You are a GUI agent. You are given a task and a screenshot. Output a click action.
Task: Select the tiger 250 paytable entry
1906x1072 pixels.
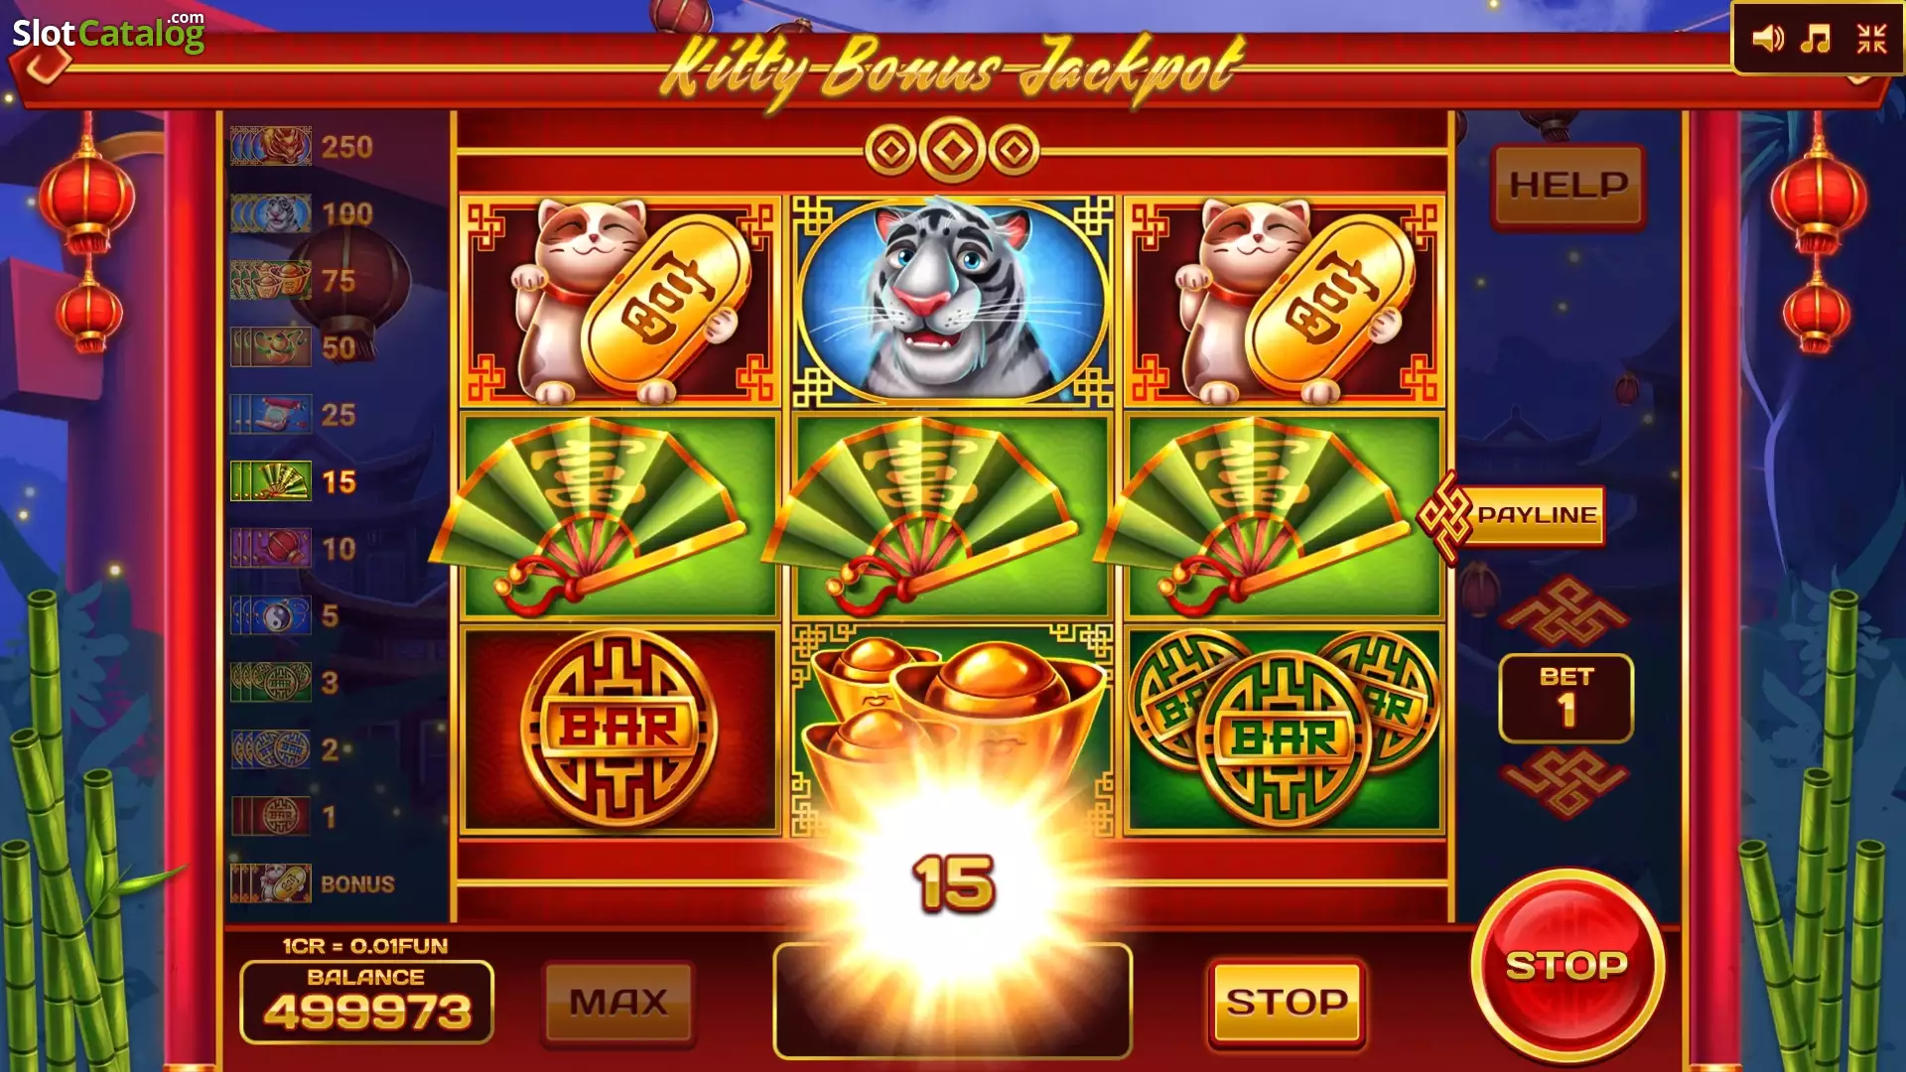tap(303, 147)
